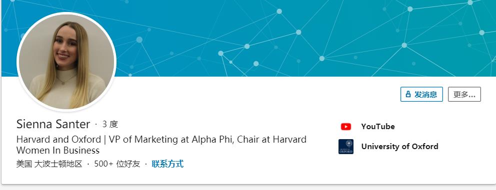The width and height of the screenshot is (496, 190).
Task: Click the 大波士顿地区 location text
Action: (58, 164)
